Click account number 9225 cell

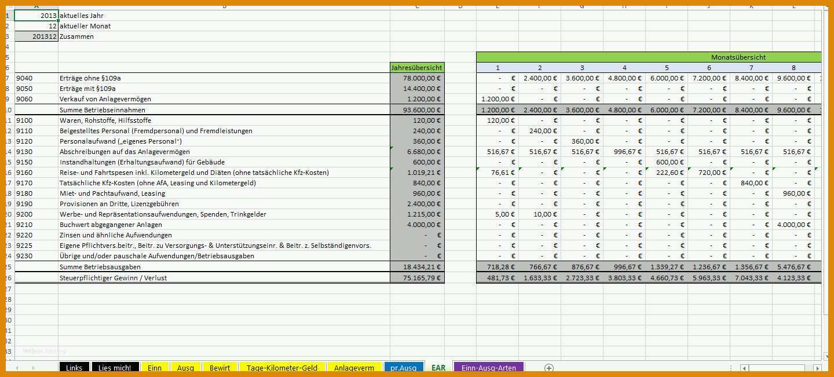(36, 246)
